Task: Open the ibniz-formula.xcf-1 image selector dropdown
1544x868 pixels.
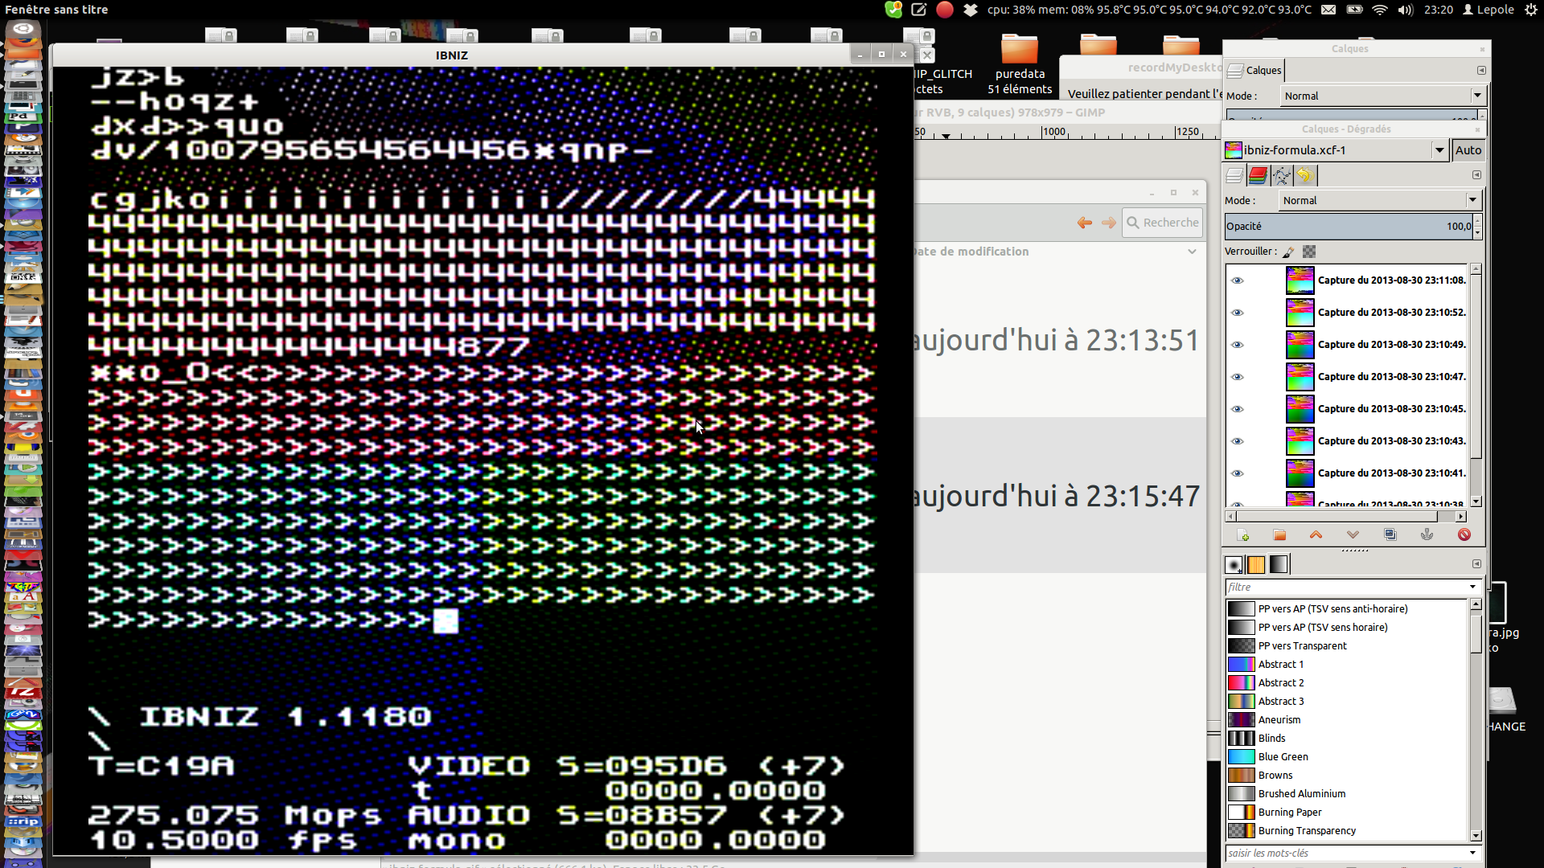Action: pos(1439,150)
